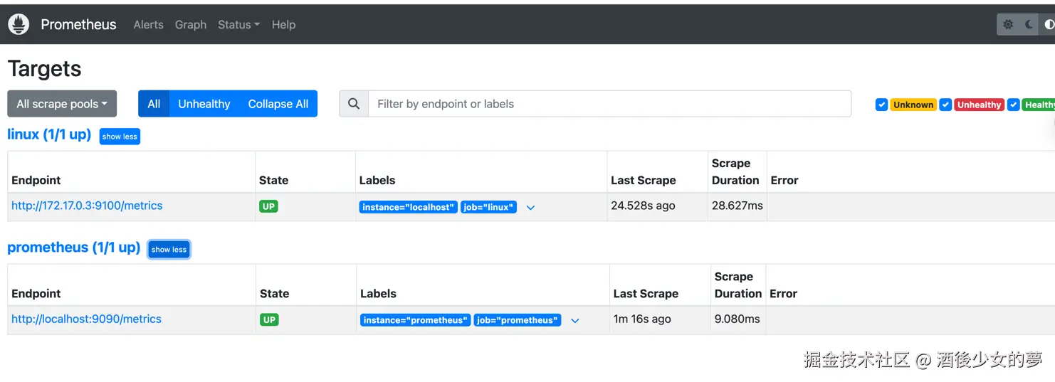Expand labels chevron for the prometheus target

[575, 321]
